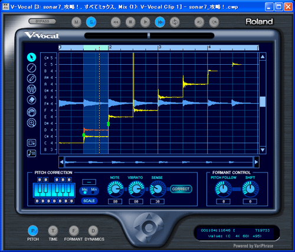
Task: Click the SENSE knob
Action: point(158,189)
